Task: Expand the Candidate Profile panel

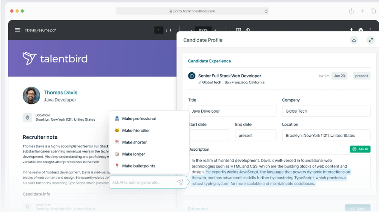Action: [371, 40]
